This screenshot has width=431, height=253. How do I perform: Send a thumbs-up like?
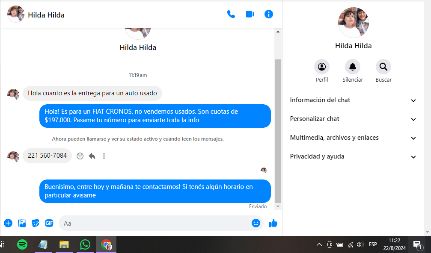tap(273, 223)
